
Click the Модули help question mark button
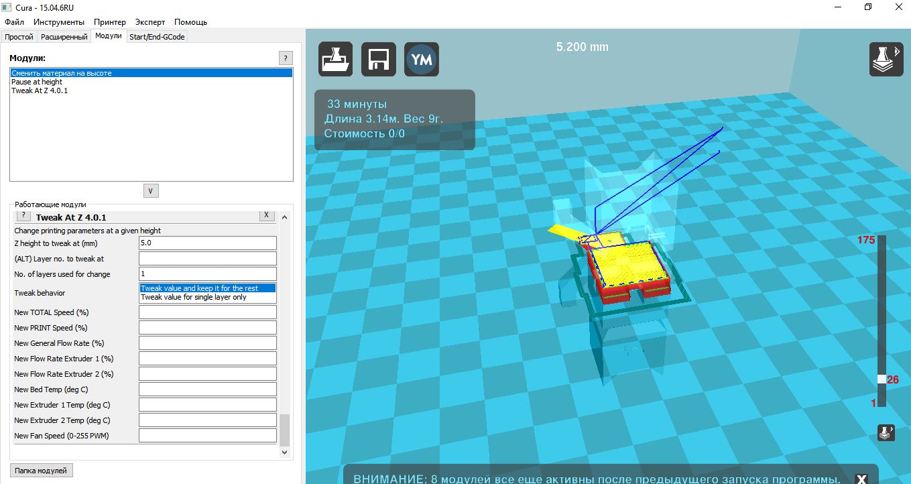(286, 58)
